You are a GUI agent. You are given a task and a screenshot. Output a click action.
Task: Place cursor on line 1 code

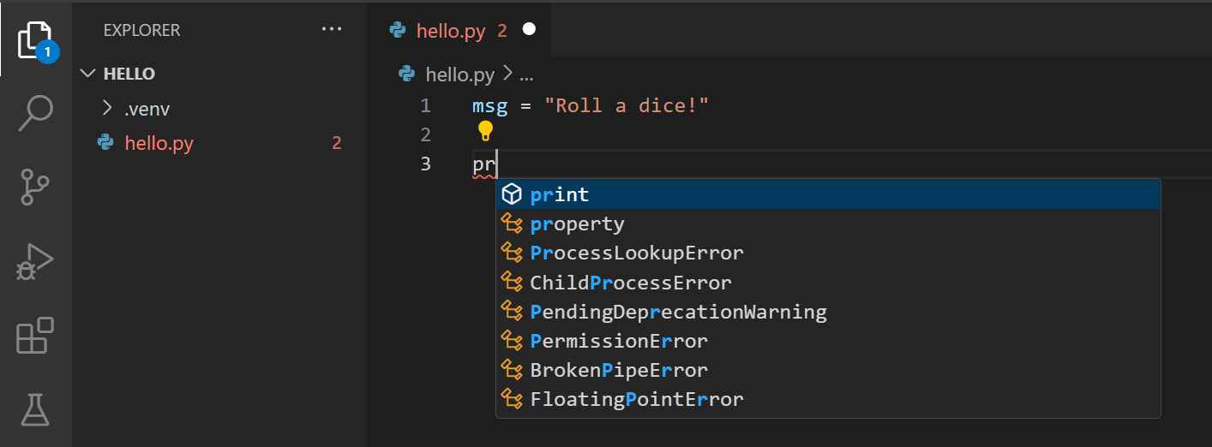590,106
